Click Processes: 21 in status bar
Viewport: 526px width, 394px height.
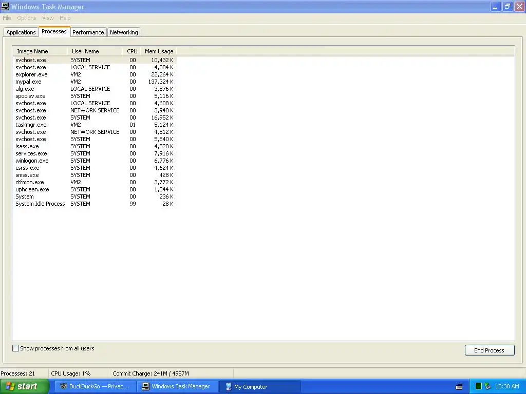point(18,373)
